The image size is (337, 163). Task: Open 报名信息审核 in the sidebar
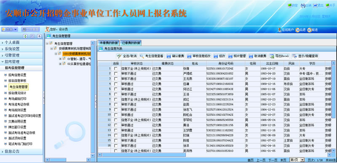(x=17, y=81)
